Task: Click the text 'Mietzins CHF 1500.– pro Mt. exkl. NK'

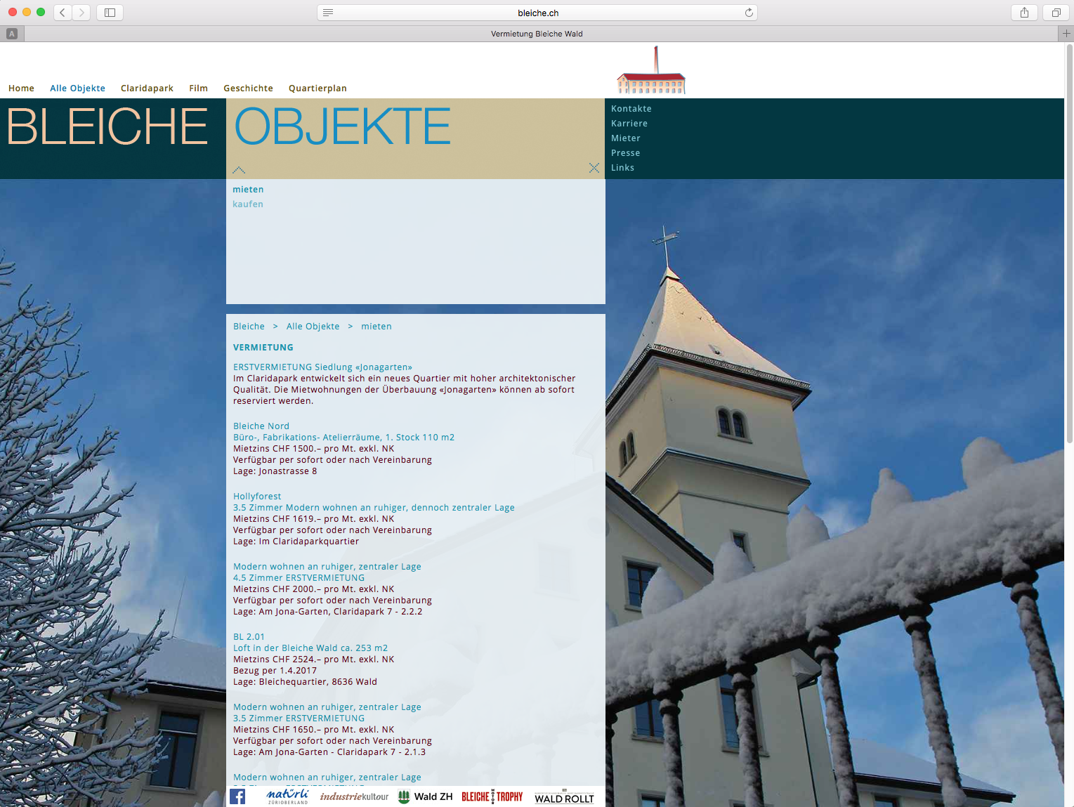Action: pos(313,449)
